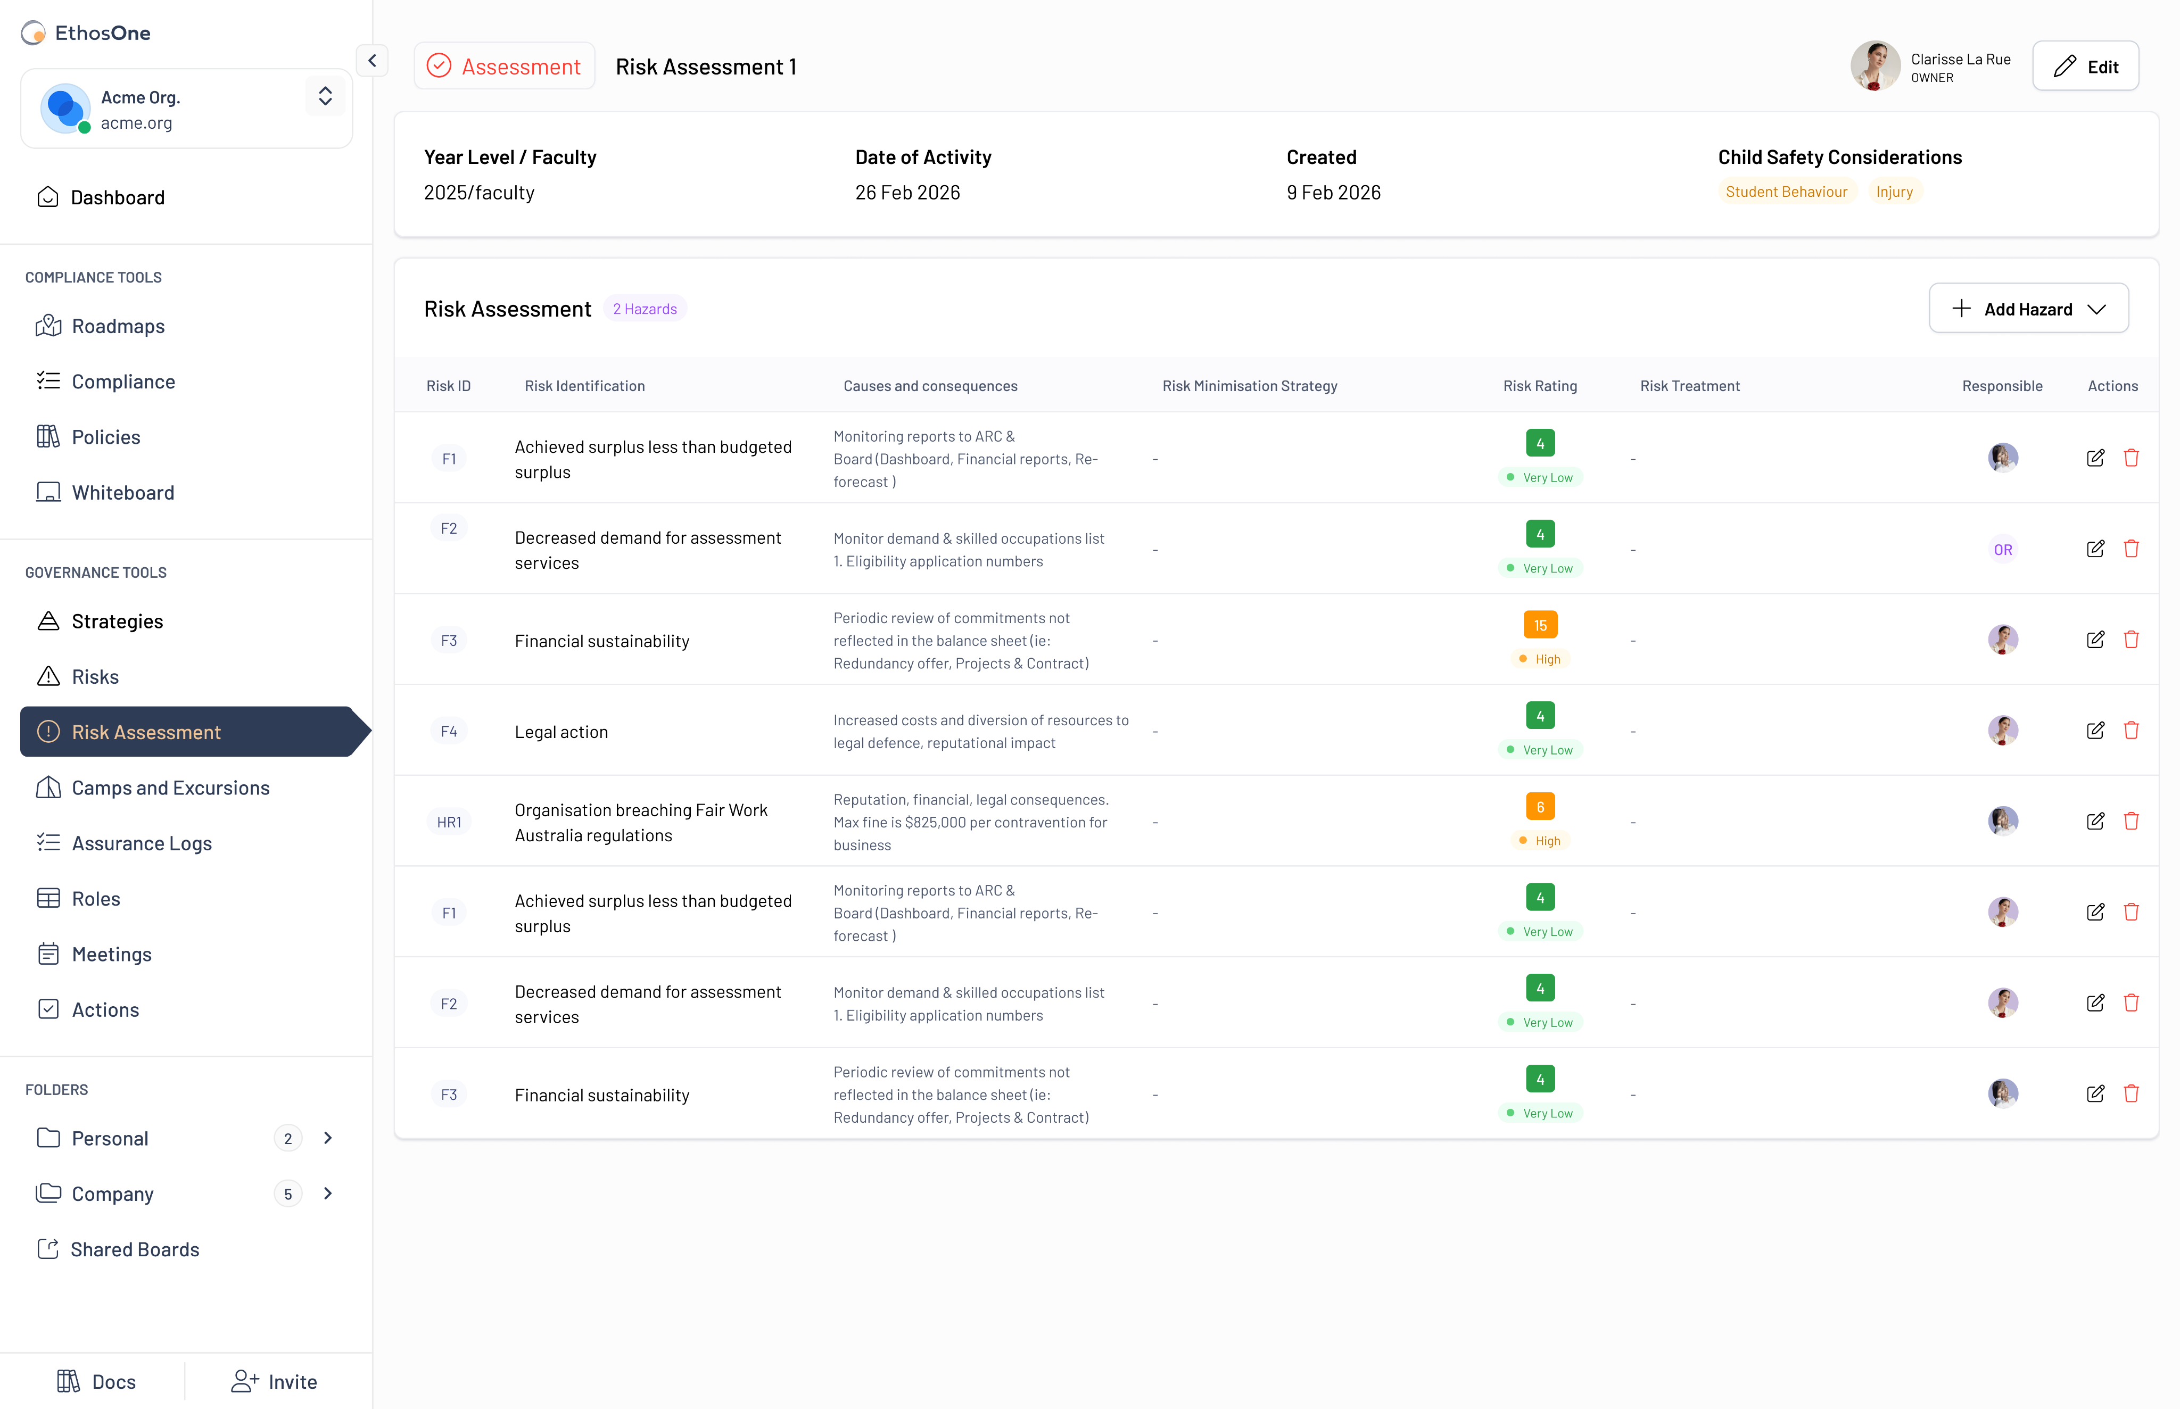
Task: Collapse the sidebar with the arrow button
Action: 371,61
